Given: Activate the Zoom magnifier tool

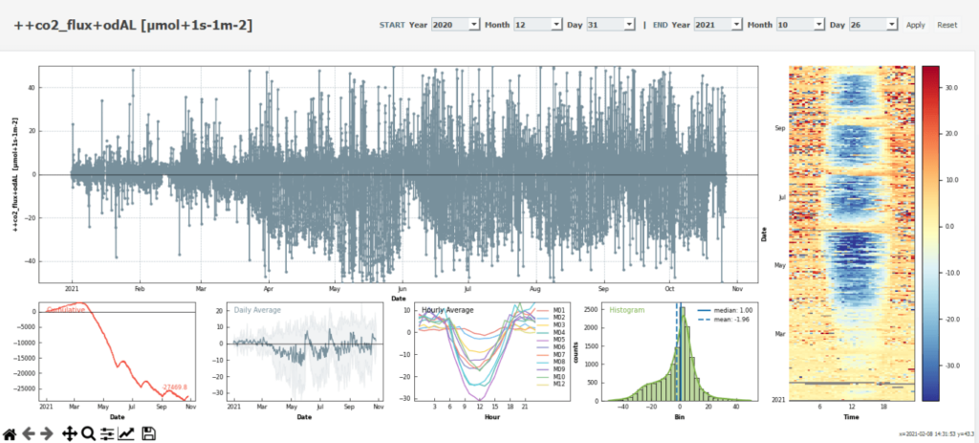Looking at the screenshot, I should pyautogui.click(x=88, y=433).
